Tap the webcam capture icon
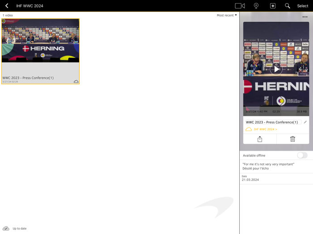 (256, 6)
